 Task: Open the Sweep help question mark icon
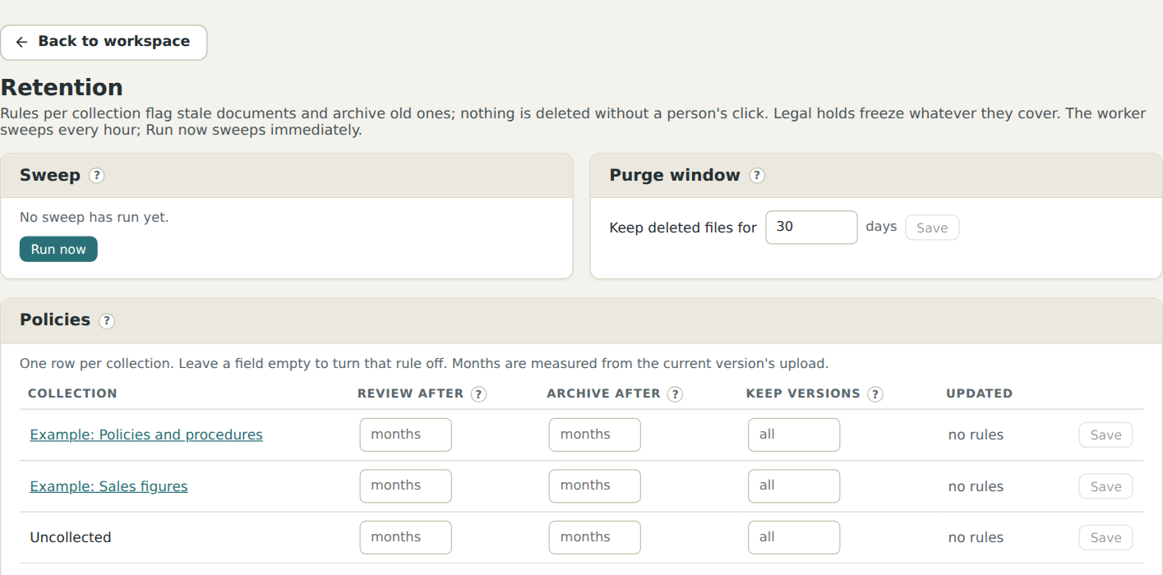(97, 176)
